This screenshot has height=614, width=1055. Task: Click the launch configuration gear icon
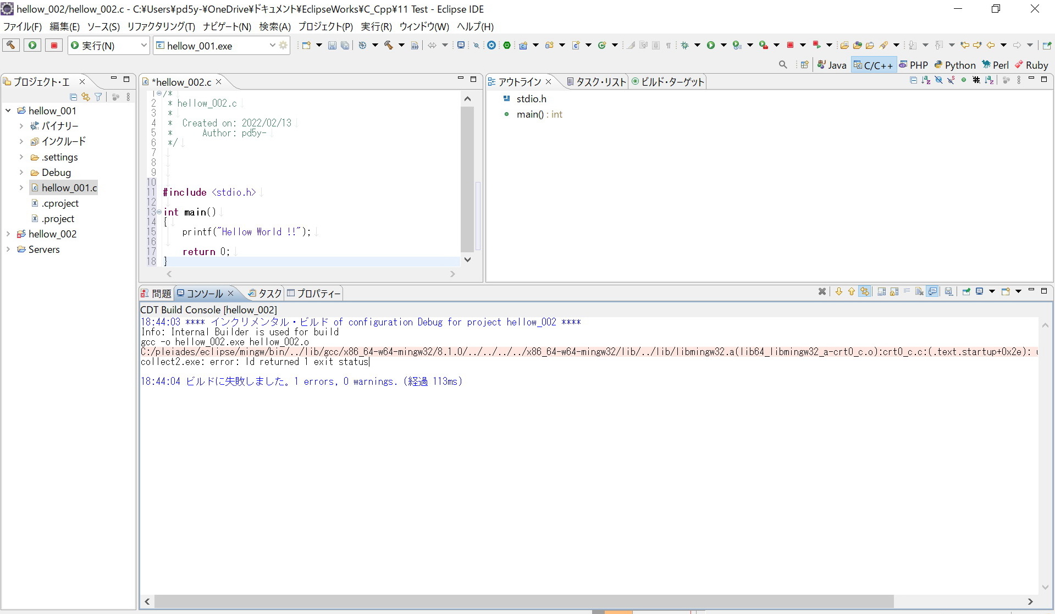[283, 45]
